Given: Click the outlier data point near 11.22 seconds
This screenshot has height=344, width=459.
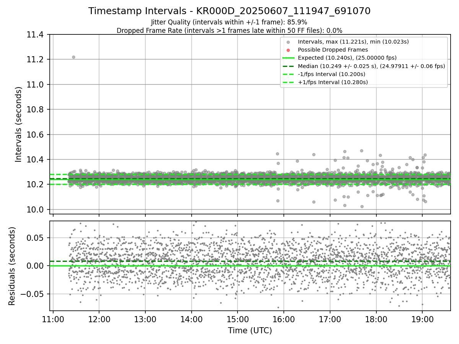Looking at the screenshot, I should point(73,57).
